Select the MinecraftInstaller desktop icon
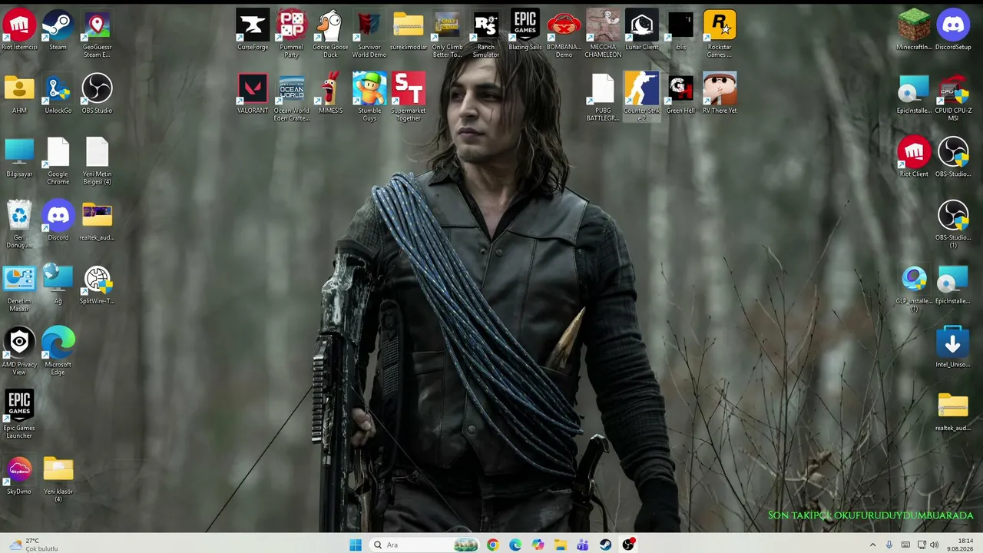The height and width of the screenshot is (553, 983). tap(914, 31)
